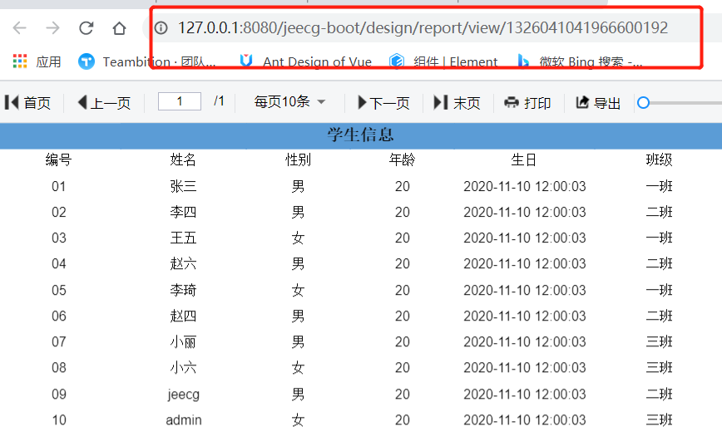Expand the 每页10条 page size dropdown
The height and width of the screenshot is (446, 722).
point(289,101)
